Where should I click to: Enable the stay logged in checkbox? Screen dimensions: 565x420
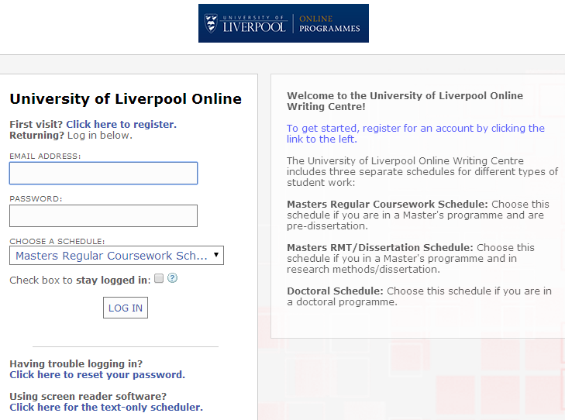point(159,278)
